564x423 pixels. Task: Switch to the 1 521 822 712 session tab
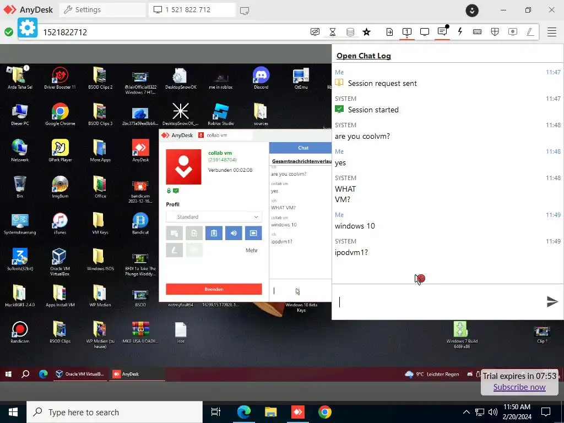[x=192, y=10]
